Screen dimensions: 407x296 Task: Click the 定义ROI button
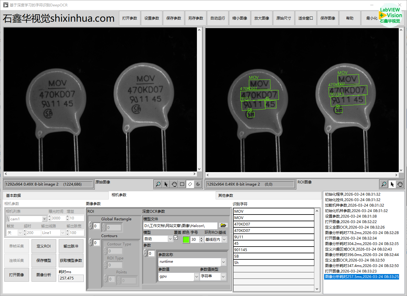(x=44, y=246)
